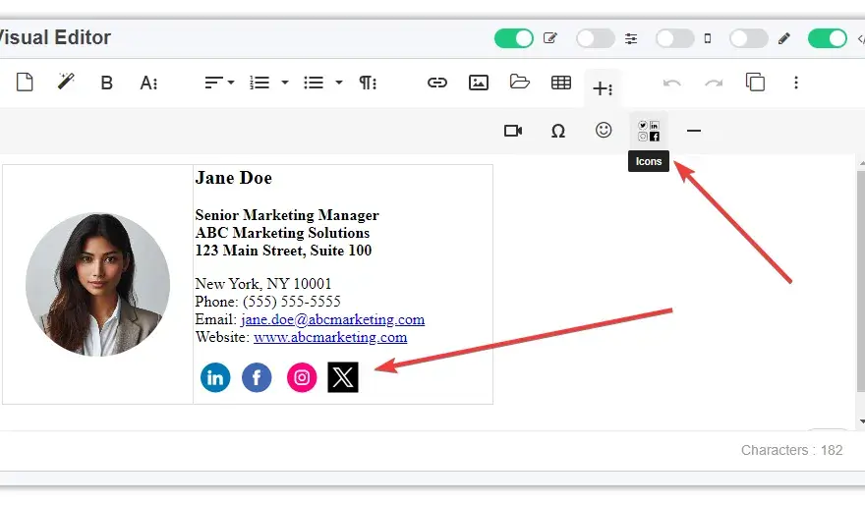Viewport: 865px width, 505px height.
Task: Expand the text alignment dropdown arrow
Action: [x=231, y=83]
